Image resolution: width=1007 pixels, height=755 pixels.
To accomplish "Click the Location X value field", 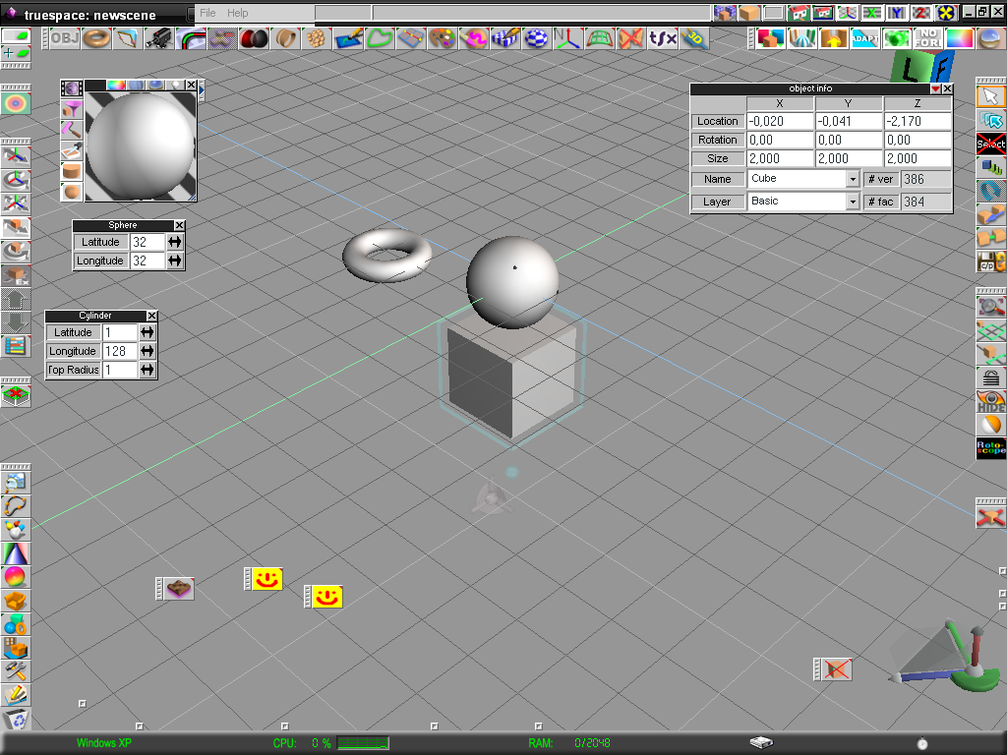I will (x=780, y=121).
